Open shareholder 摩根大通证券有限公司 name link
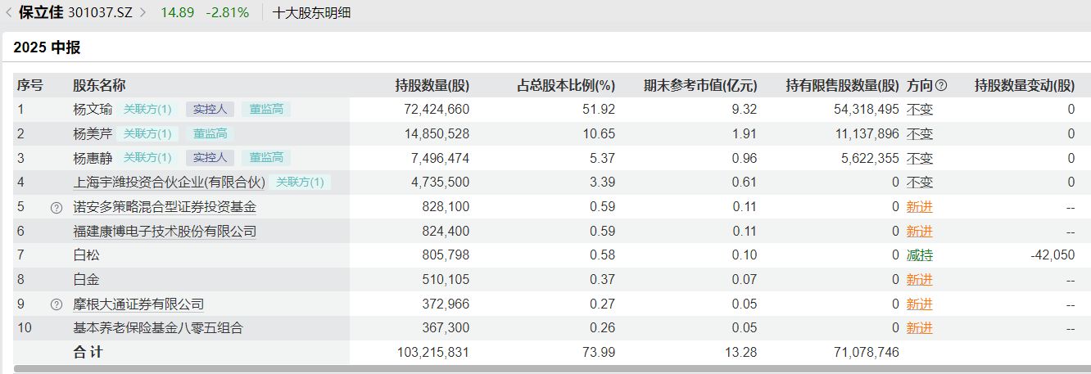 click(x=138, y=304)
